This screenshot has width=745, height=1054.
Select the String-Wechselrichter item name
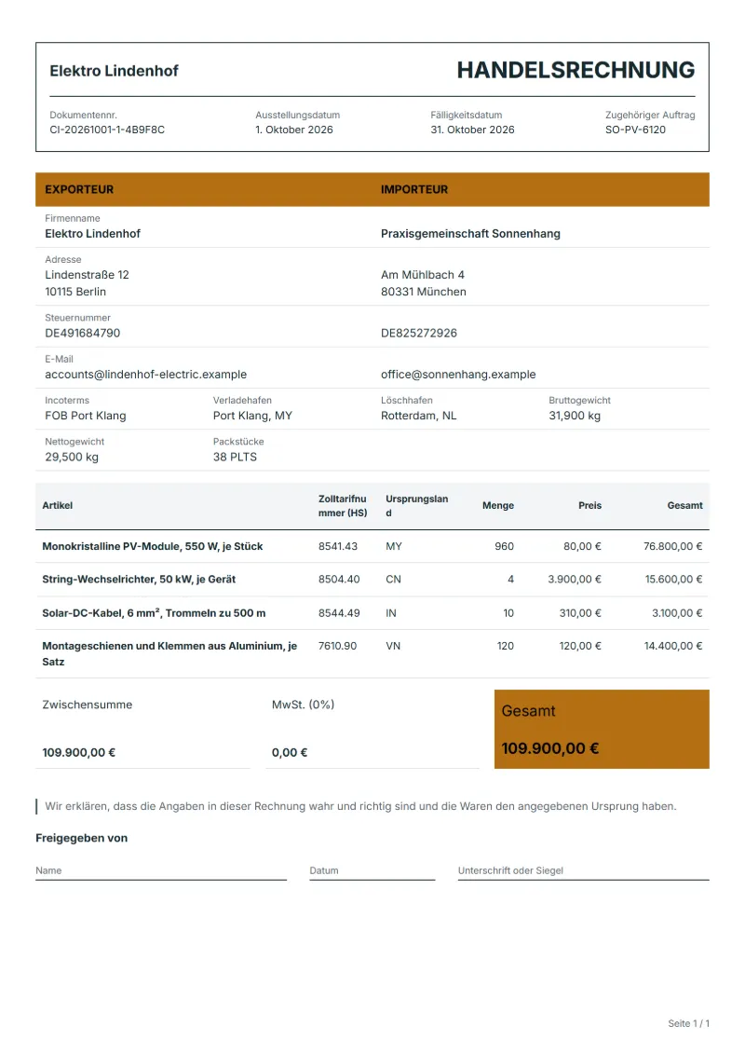pos(139,580)
